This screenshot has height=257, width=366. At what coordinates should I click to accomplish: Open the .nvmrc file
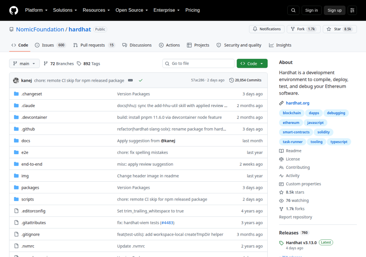[x=28, y=246]
